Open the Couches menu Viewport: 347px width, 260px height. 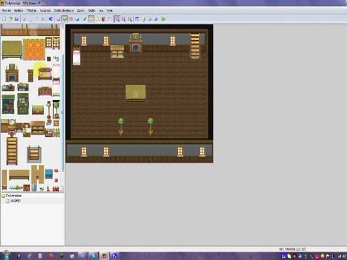tap(46, 10)
